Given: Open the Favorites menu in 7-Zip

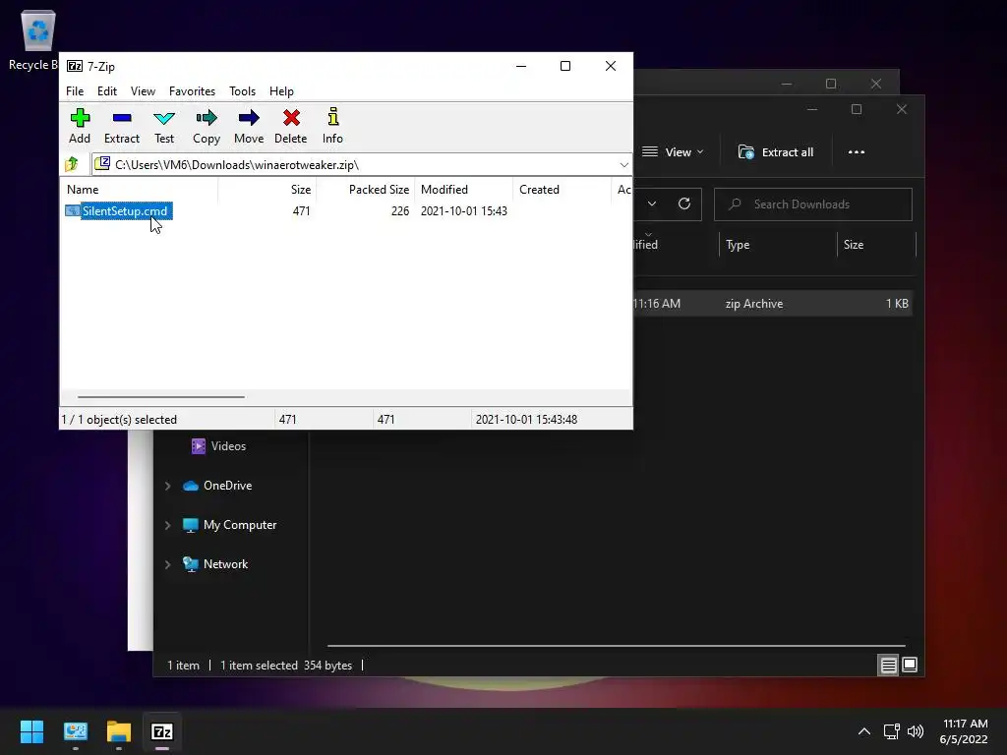Looking at the screenshot, I should tap(192, 91).
